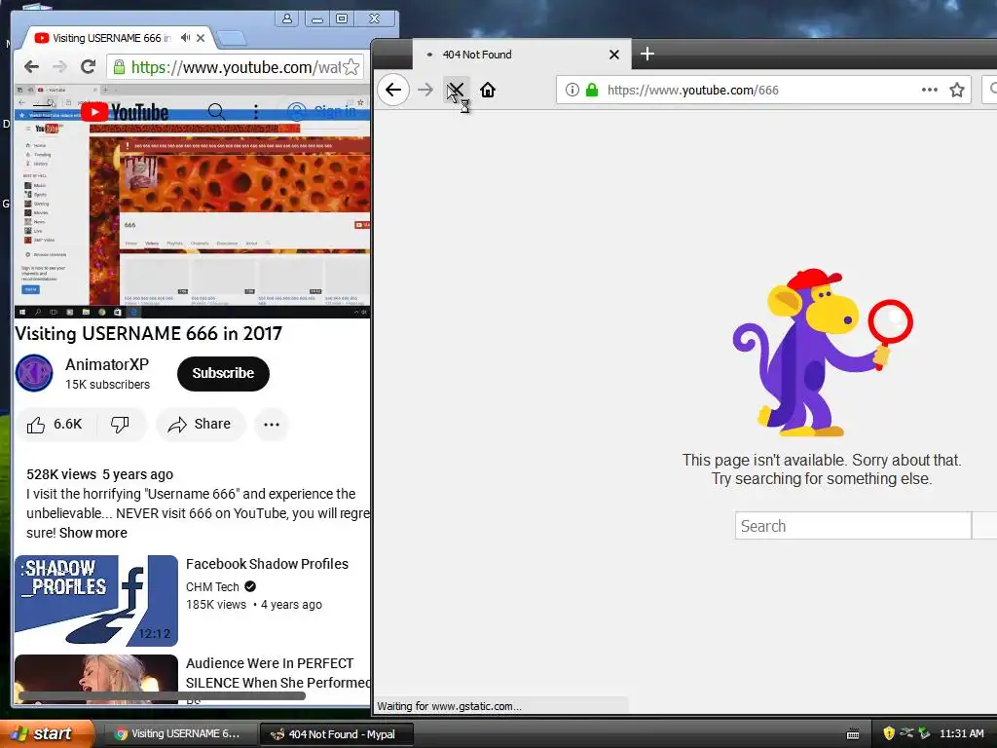
Task: Close the 404 Not Found tab
Action: pyautogui.click(x=614, y=55)
